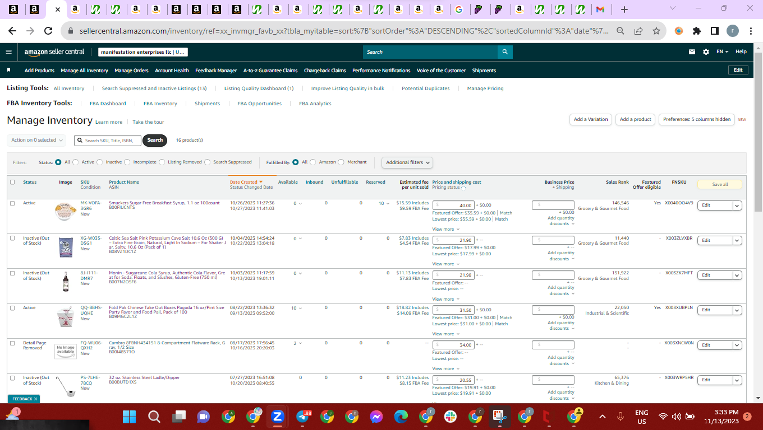
Task: Reload the page with the refresh icon
Action: point(48,31)
